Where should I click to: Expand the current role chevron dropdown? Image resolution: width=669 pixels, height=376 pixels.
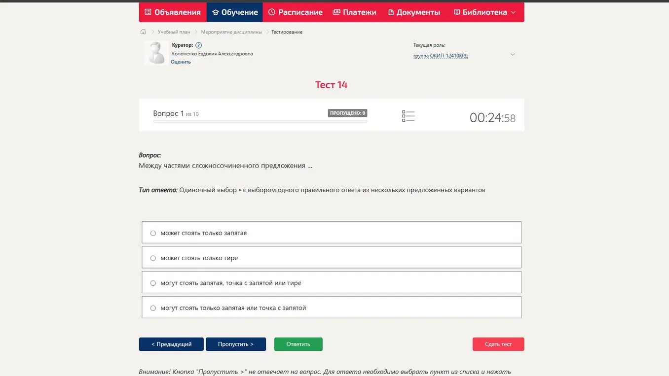pos(513,54)
